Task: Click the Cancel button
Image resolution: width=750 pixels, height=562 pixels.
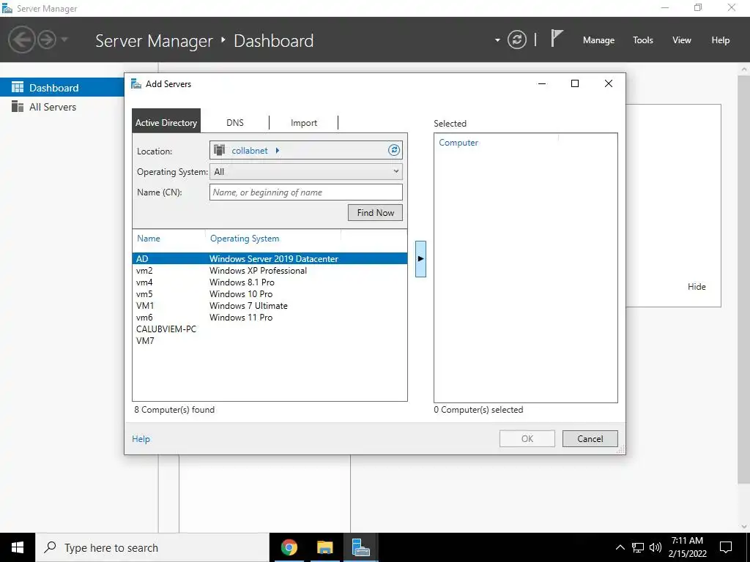Action: [x=590, y=439]
